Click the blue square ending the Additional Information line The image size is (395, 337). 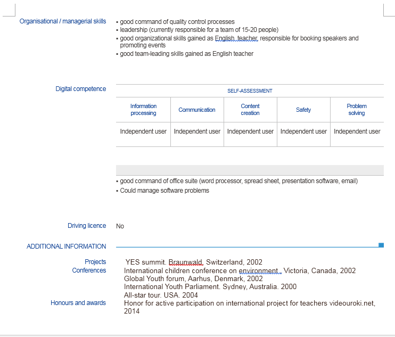coord(381,245)
